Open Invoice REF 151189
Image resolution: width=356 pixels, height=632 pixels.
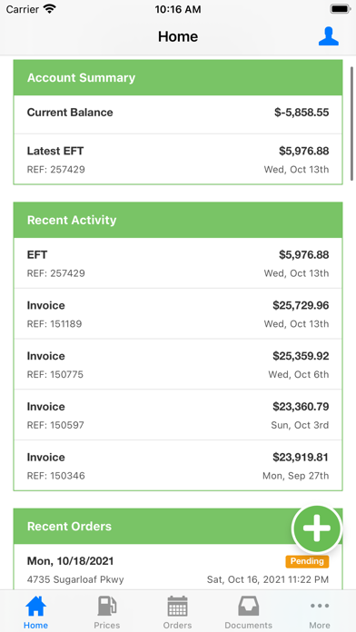pyautogui.click(x=178, y=313)
